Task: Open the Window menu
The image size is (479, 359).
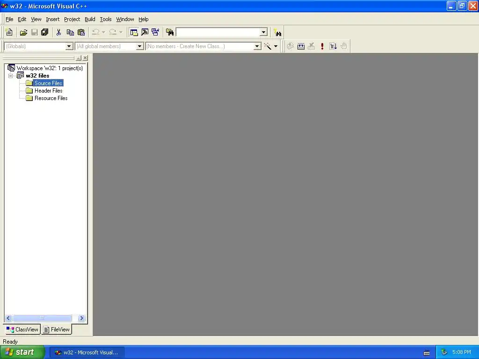Action: point(125,19)
